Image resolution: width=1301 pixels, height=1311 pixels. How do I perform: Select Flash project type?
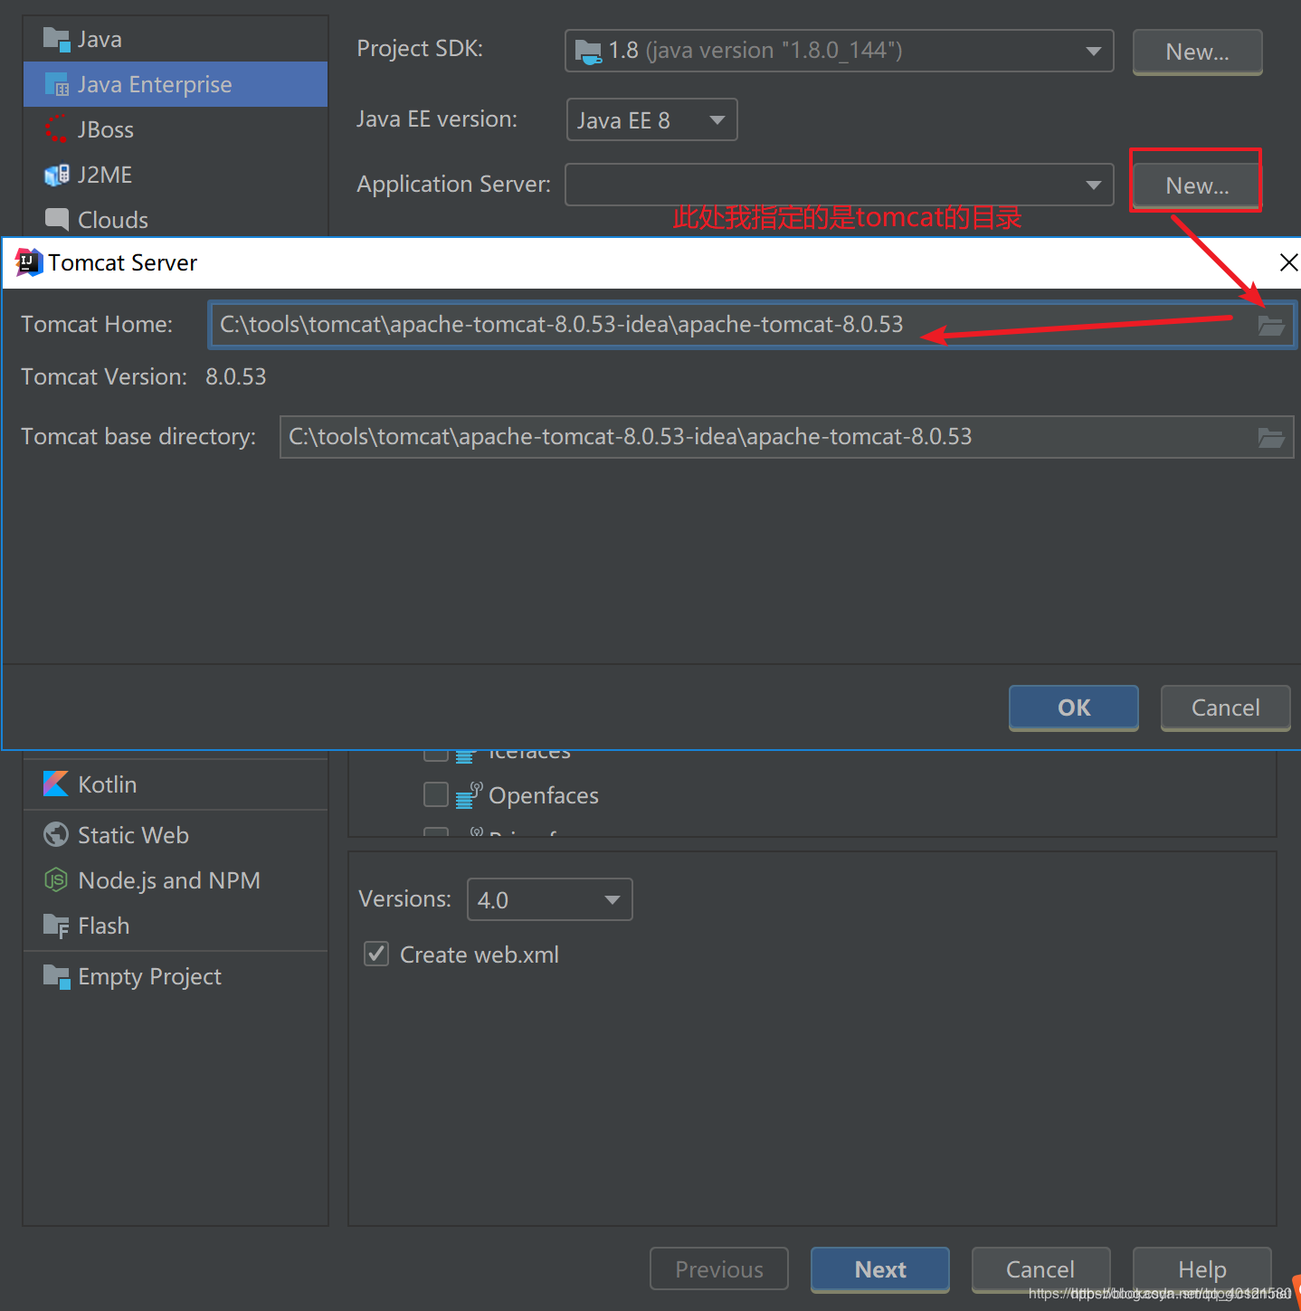(x=176, y=926)
